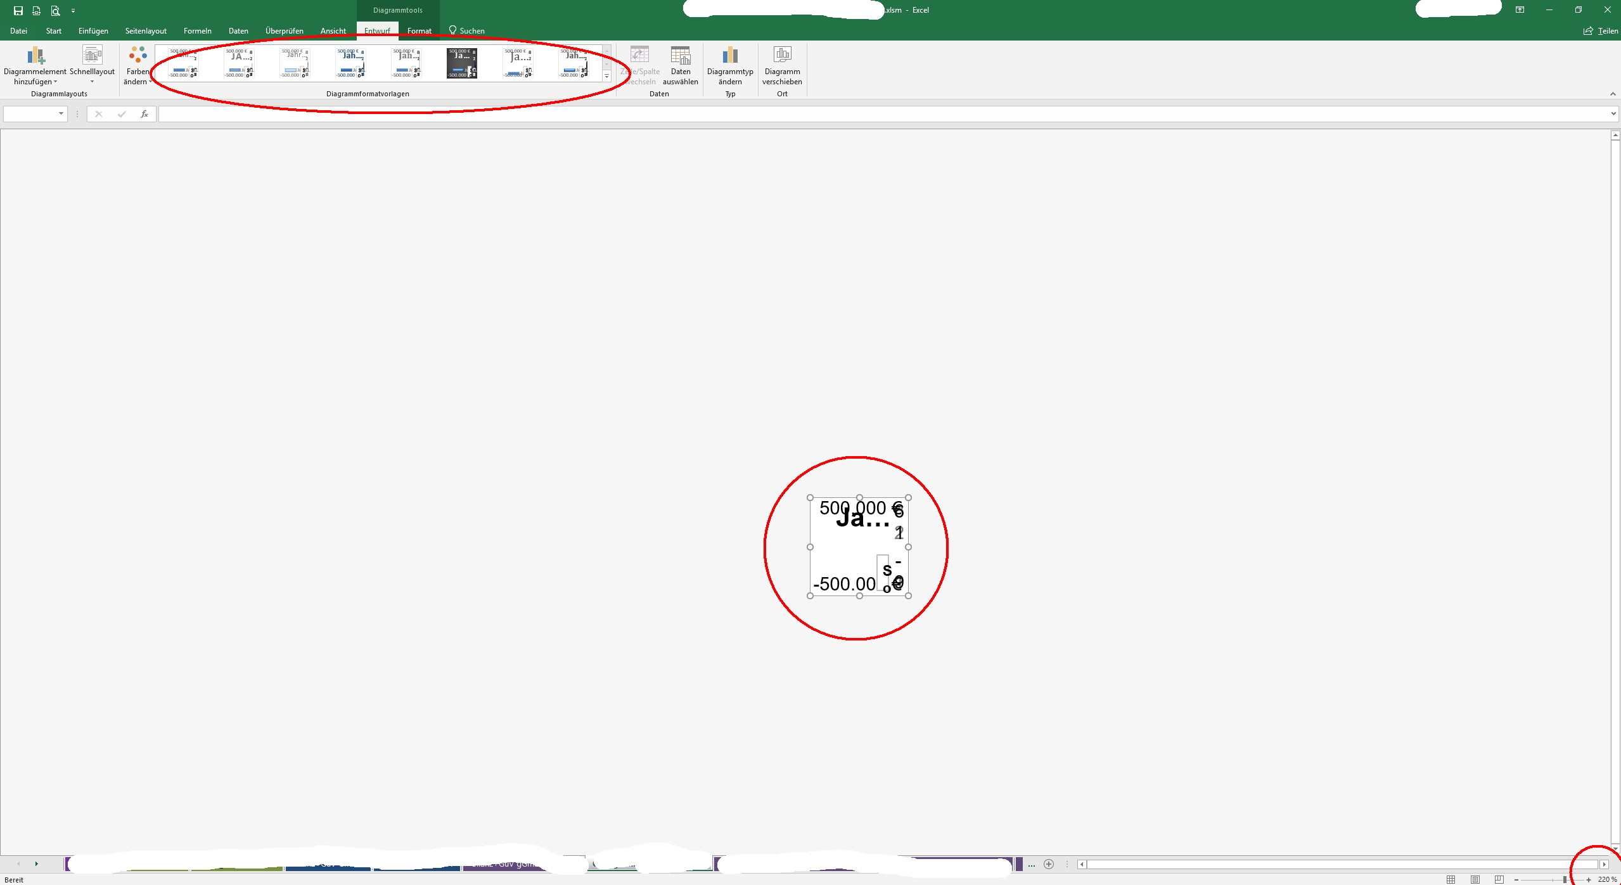The width and height of the screenshot is (1621, 885).
Task: Switch to Normal view in status bar
Action: pyautogui.click(x=1451, y=879)
